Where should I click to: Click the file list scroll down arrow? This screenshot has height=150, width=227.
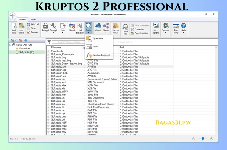pyautogui.click(x=216, y=133)
